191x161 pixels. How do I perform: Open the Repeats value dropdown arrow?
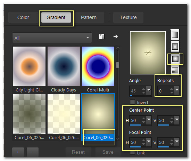[177, 90]
